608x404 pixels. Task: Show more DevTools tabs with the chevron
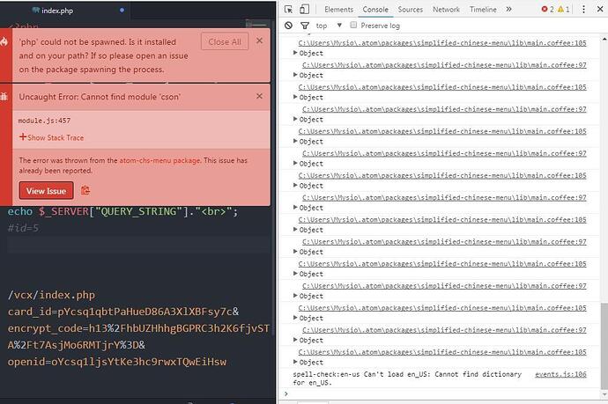point(508,10)
